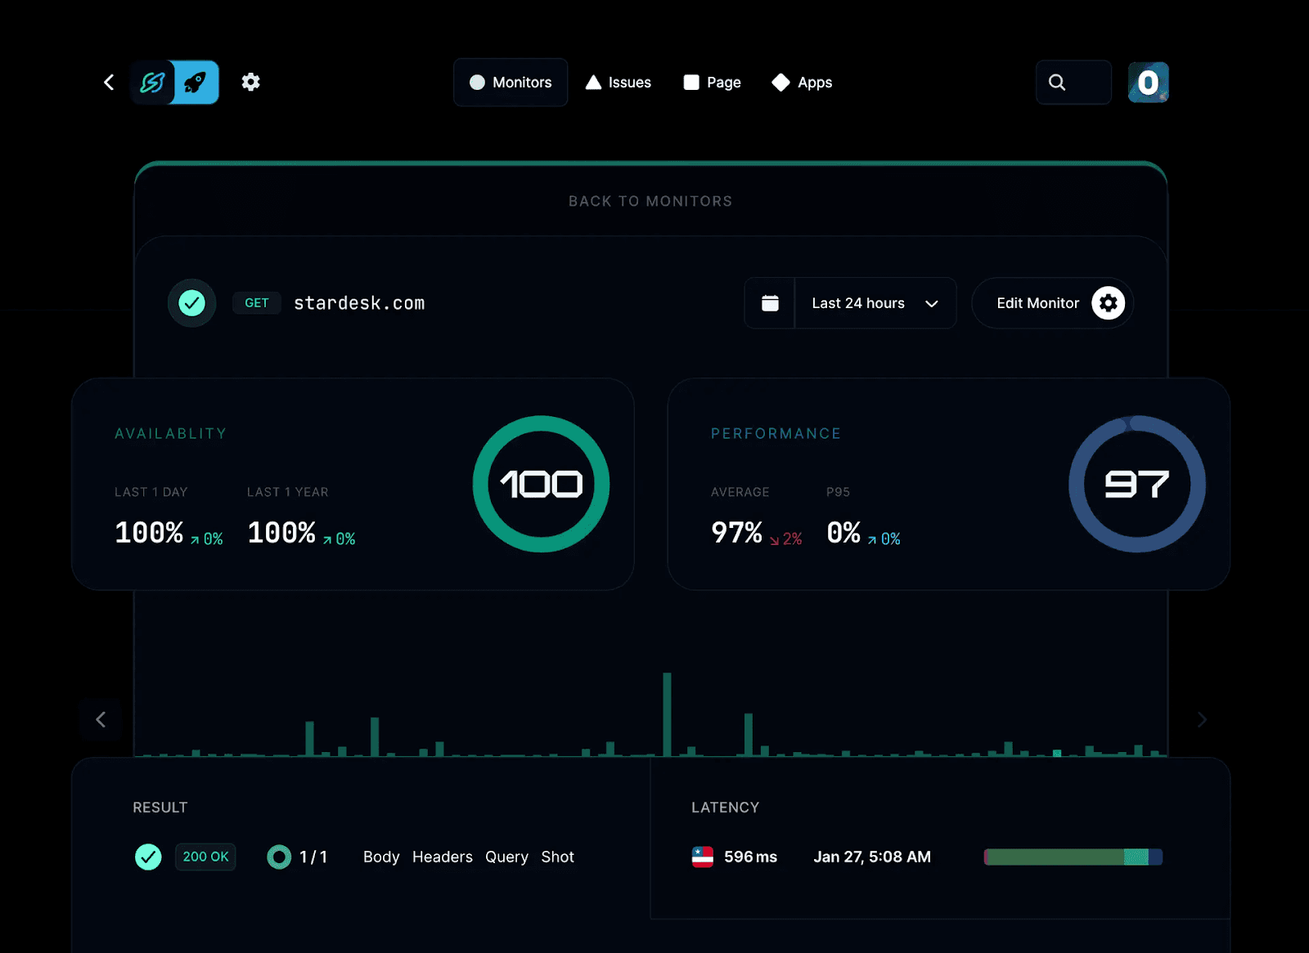Open settings via the gear icon
This screenshot has height=953, width=1309.
click(250, 82)
